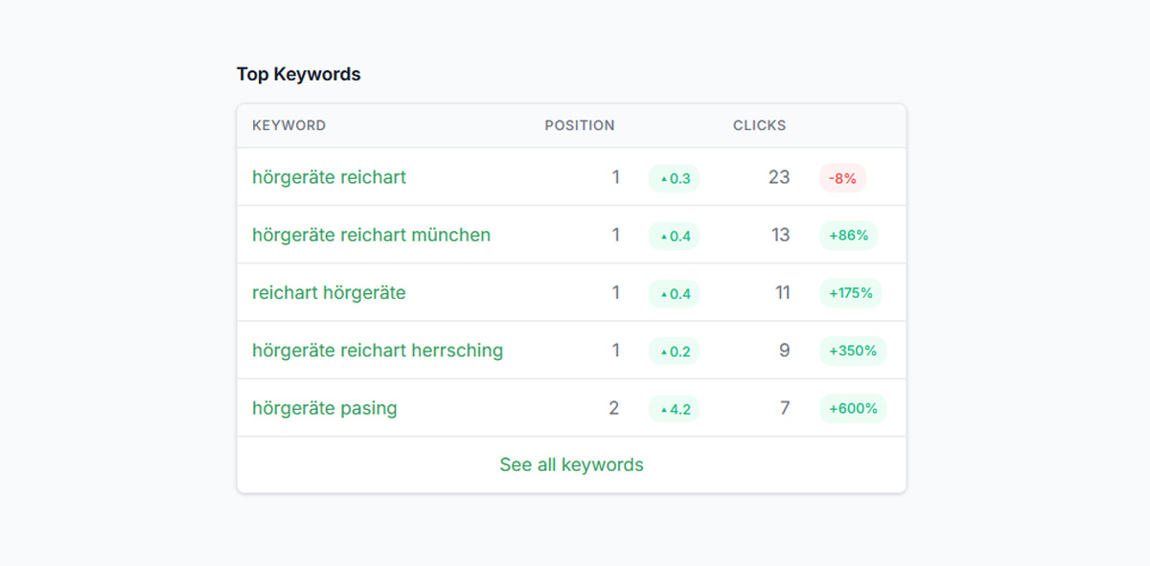Click the 0.2 position change badge
Viewport: 1150px width, 566px height.
click(x=674, y=351)
